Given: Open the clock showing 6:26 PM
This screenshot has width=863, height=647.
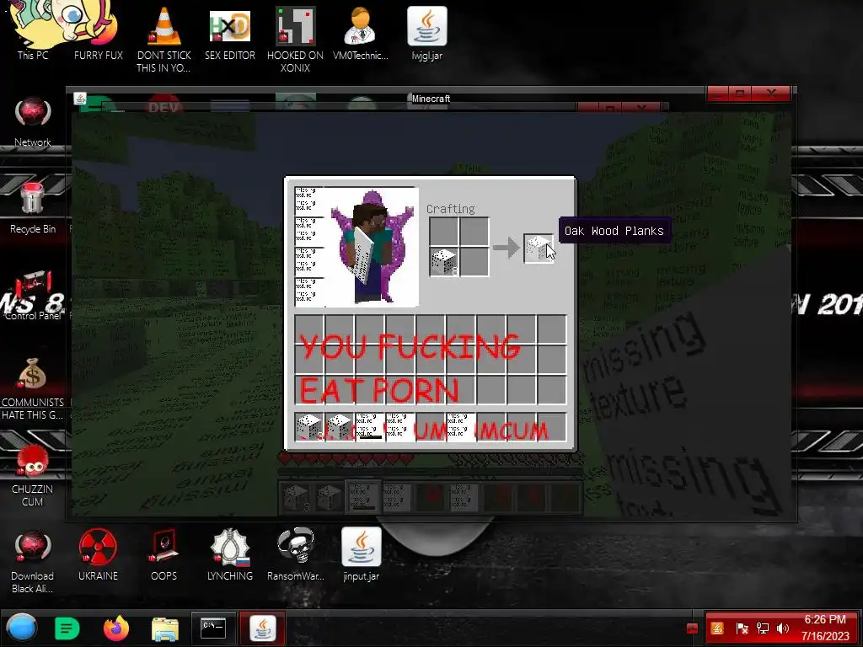Looking at the screenshot, I should point(825,628).
